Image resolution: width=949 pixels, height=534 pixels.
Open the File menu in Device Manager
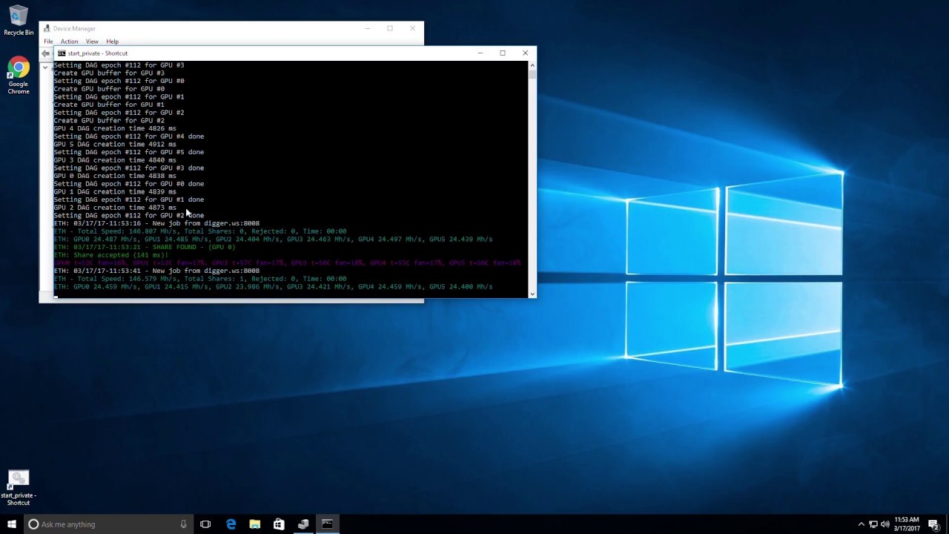pyautogui.click(x=48, y=42)
